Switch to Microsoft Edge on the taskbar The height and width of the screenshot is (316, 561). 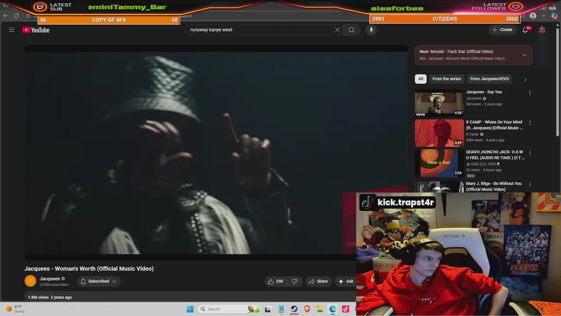333,309
